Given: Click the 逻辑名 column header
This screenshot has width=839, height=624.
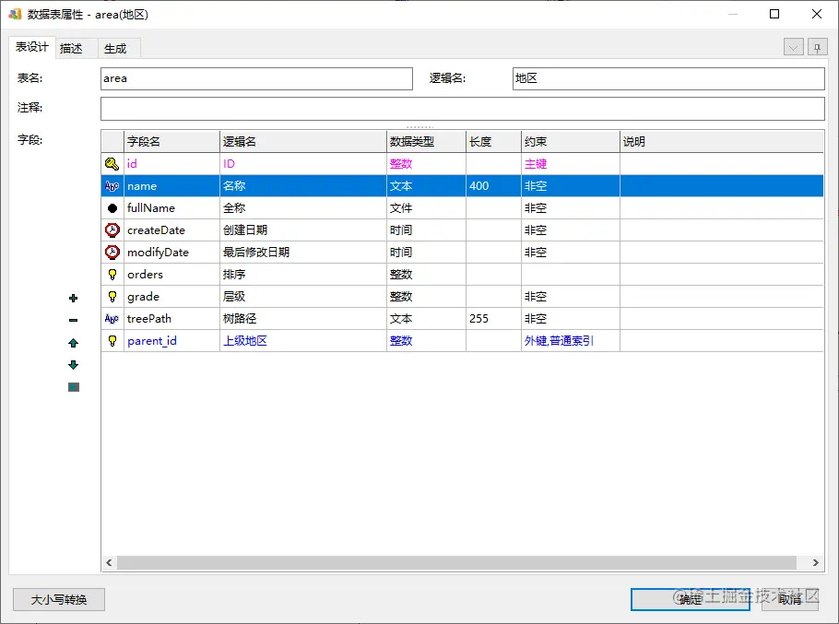Looking at the screenshot, I should (x=302, y=142).
